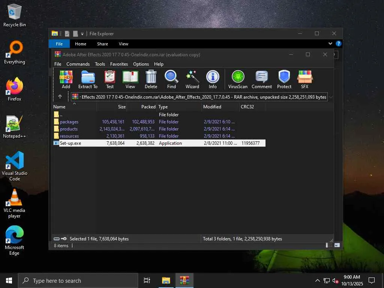Sort by Type column header
The image size is (384, 288).
click(x=179, y=107)
